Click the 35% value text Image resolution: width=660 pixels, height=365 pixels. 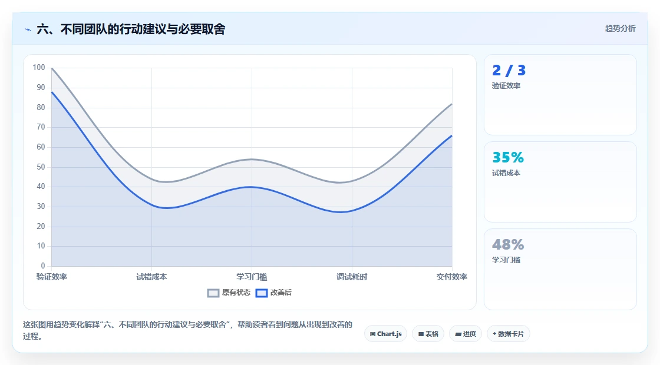pos(508,158)
